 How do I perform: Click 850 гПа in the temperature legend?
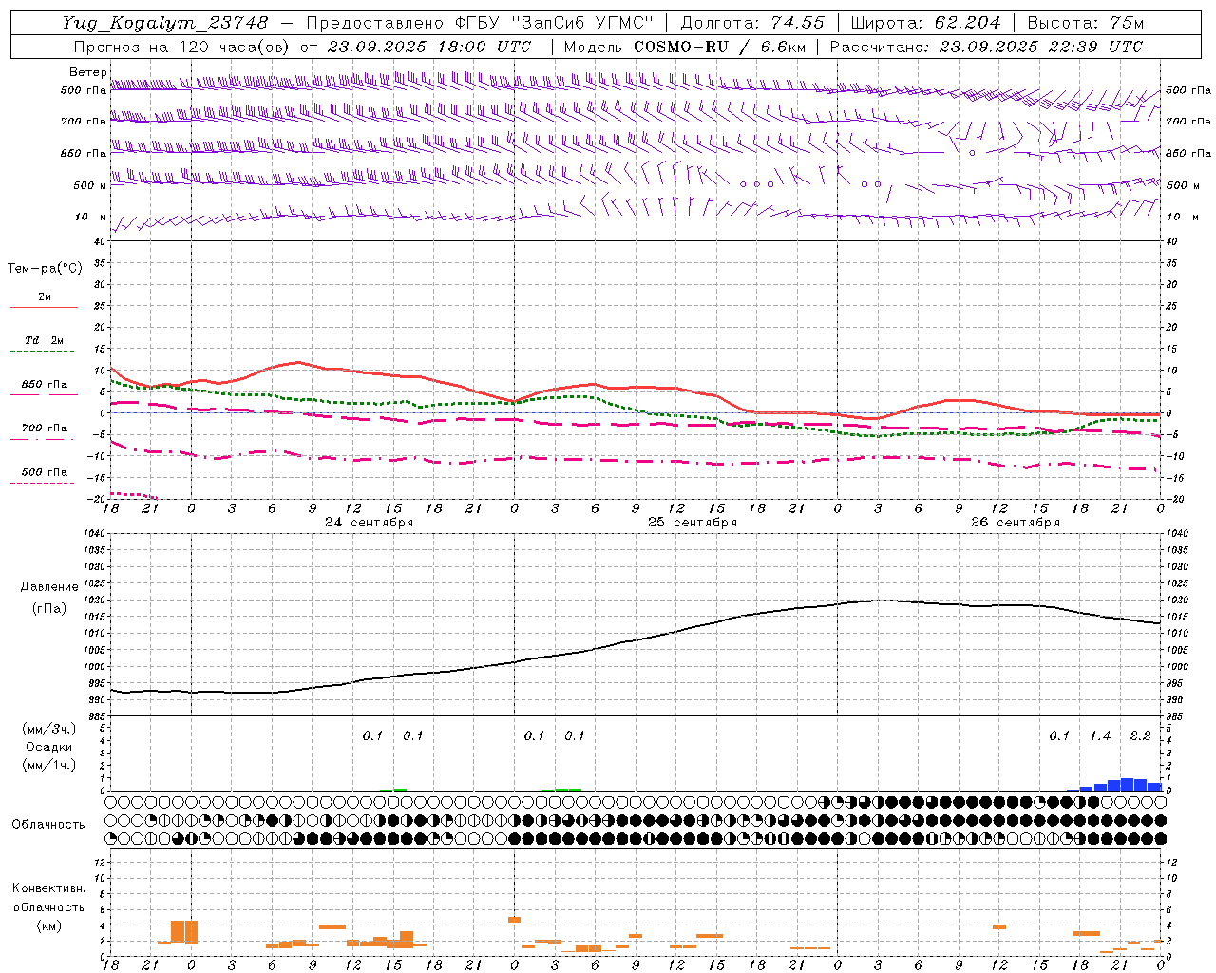[x=45, y=385]
